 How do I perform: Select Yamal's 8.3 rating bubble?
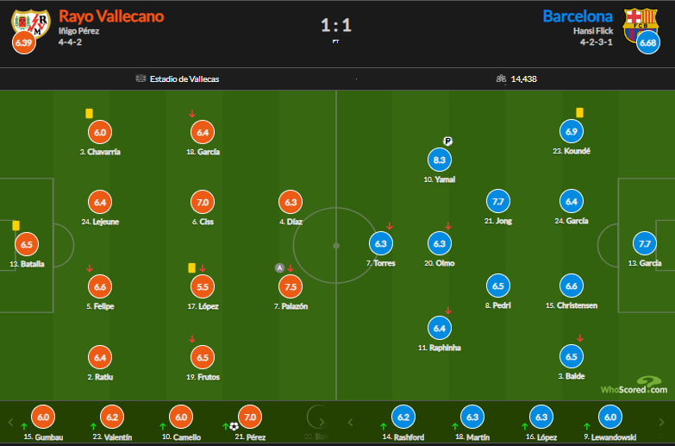tap(439, 160)
